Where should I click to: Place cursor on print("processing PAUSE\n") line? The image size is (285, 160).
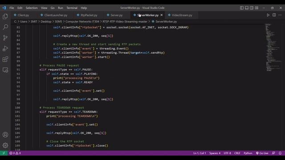76,78
